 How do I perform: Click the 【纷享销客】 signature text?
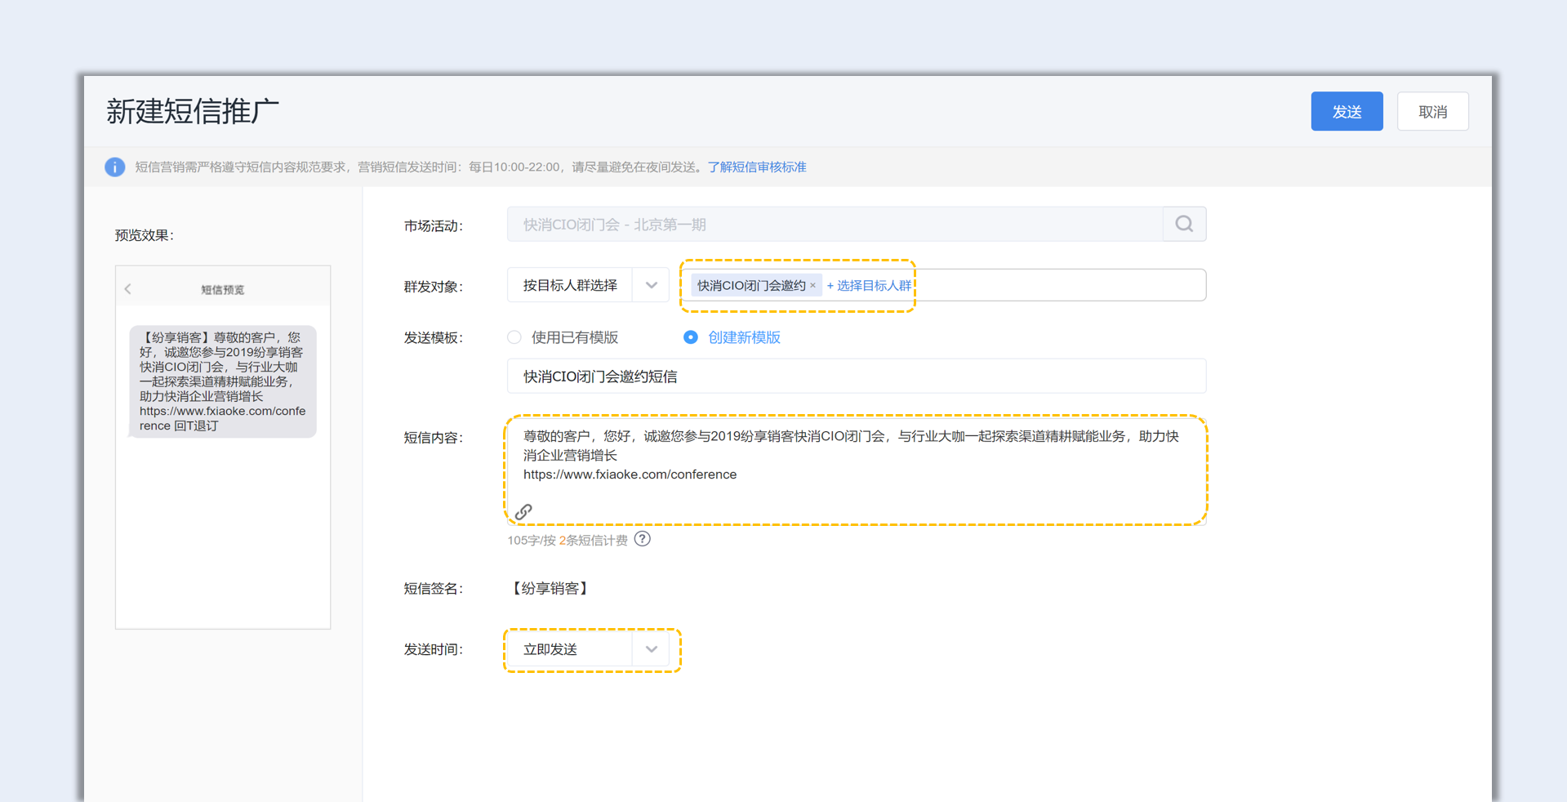click(x=550, y=588)
